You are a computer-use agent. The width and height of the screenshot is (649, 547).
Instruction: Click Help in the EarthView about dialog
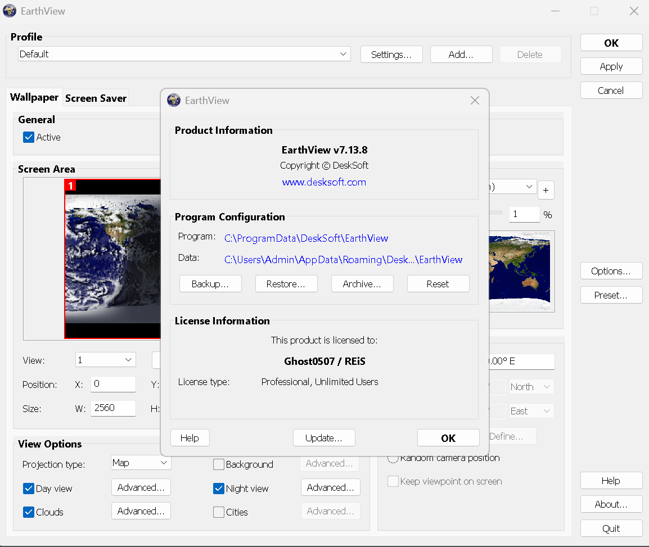(190, 438)
